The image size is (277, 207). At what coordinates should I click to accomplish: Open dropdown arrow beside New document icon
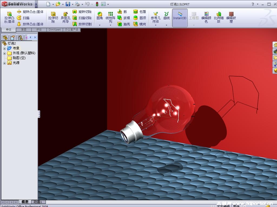click(x=53, y=4)
